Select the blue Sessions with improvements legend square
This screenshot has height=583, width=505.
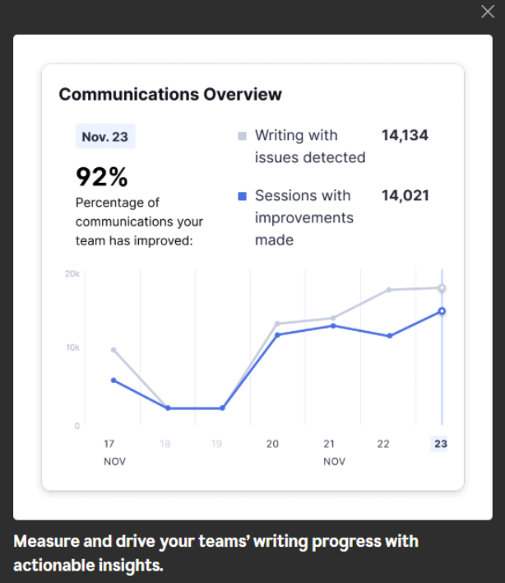pos(242,196)
